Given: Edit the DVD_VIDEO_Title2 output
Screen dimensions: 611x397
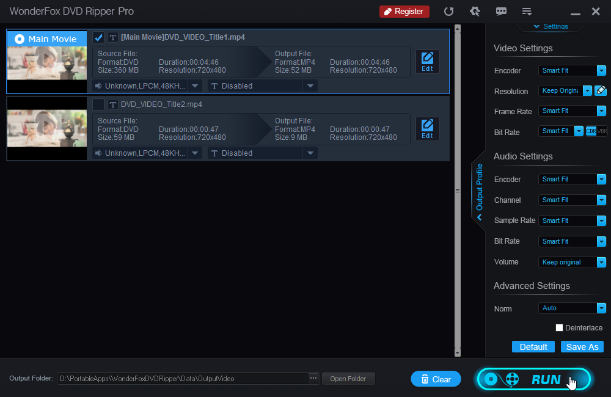Looking at the screenshot, I should click(427, 129).
